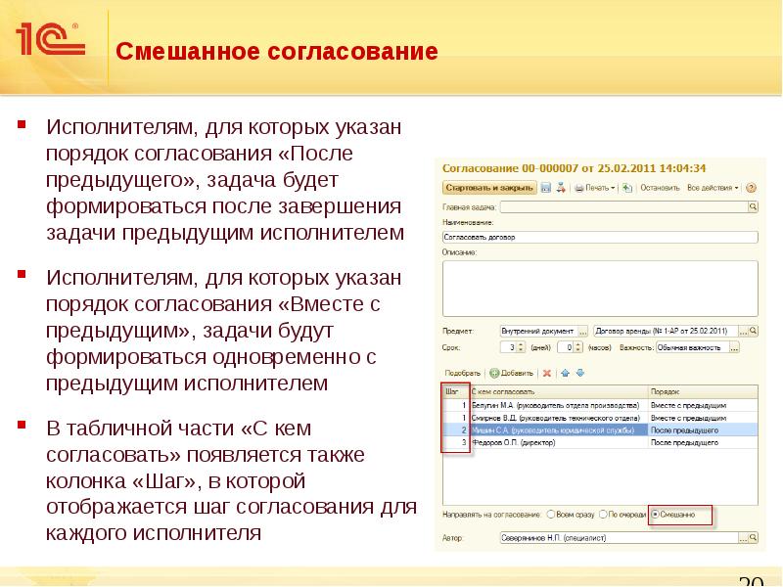Click the magnifier icon beside Главная задача
This screenshot has width=783, height=587.
(x=752, y=206)
